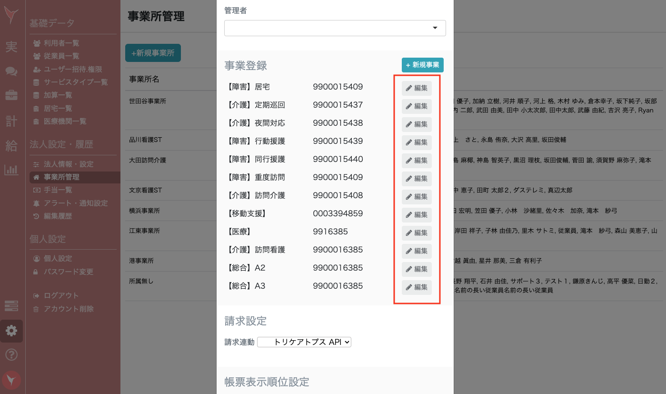Click the +新規事業所 button
Viewport: 666px width, 394px height.
(x=153, y=53)
